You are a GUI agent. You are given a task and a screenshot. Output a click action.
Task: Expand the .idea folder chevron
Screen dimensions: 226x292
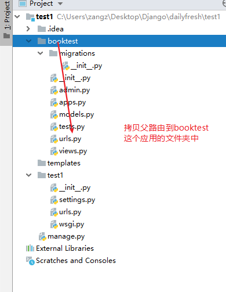click(x=28, y=29)
